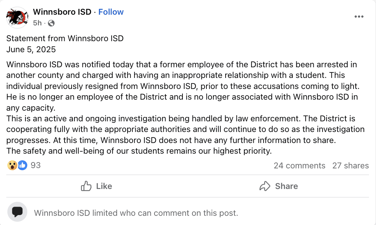Click the Share arrow icon
This screenshot has height=225, width=376.
[265, 186]
